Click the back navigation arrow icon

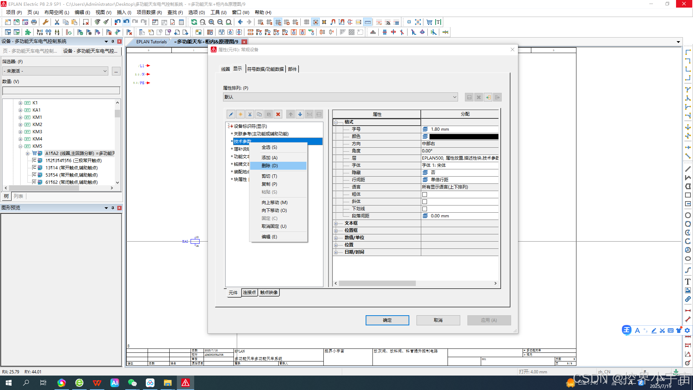click(x=240, y=22)
